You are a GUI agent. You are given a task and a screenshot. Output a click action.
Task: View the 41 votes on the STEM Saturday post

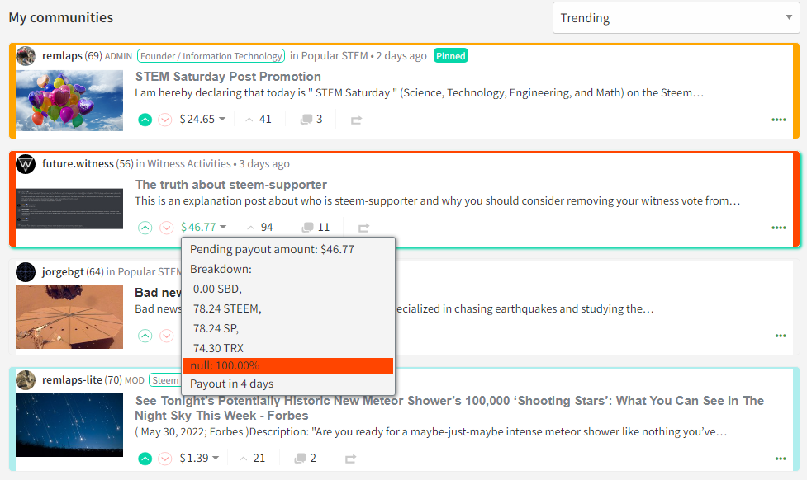point(259,120)
